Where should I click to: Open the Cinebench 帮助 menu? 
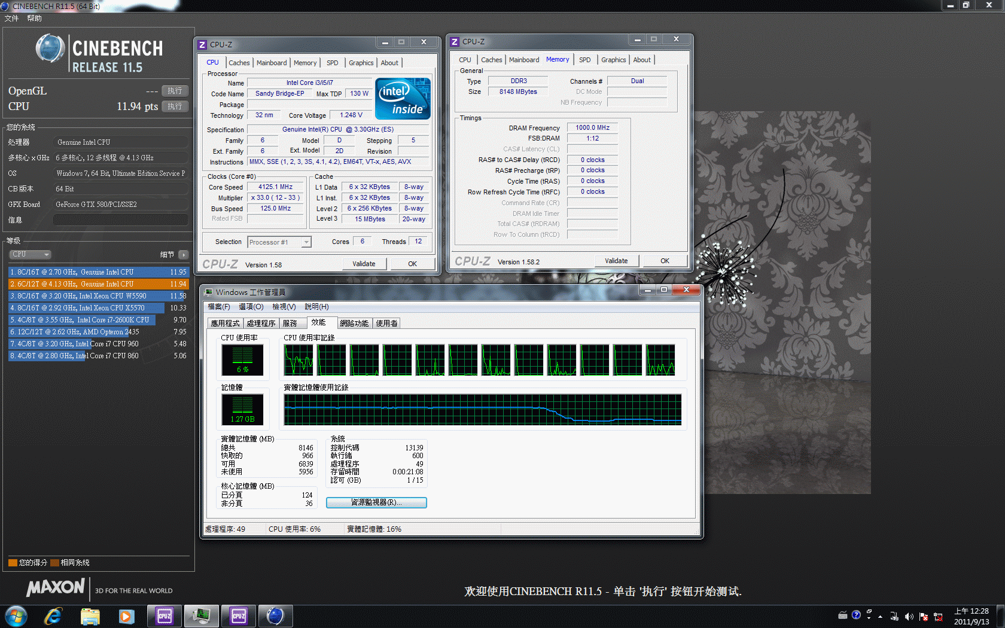click(34, 19)
